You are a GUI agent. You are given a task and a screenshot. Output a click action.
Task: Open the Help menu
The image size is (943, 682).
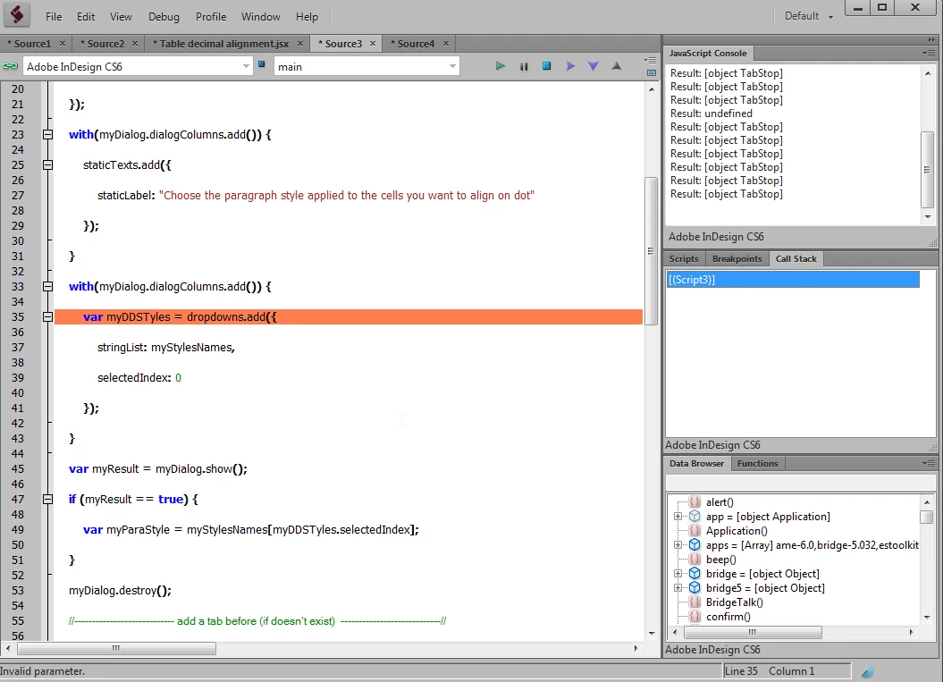point(307,17)
